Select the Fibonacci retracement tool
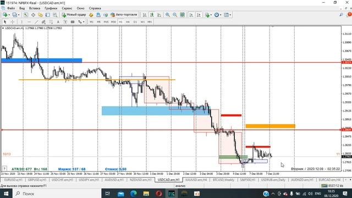 51,22
